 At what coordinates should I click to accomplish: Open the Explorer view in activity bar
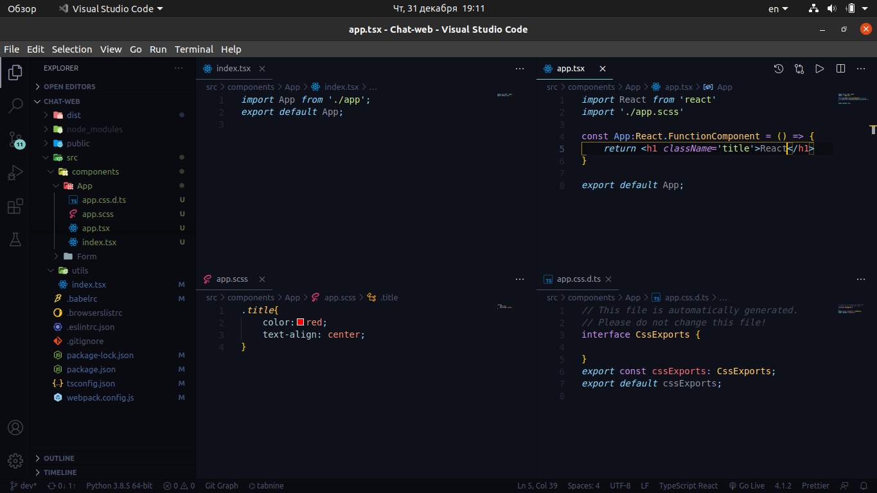15,73
